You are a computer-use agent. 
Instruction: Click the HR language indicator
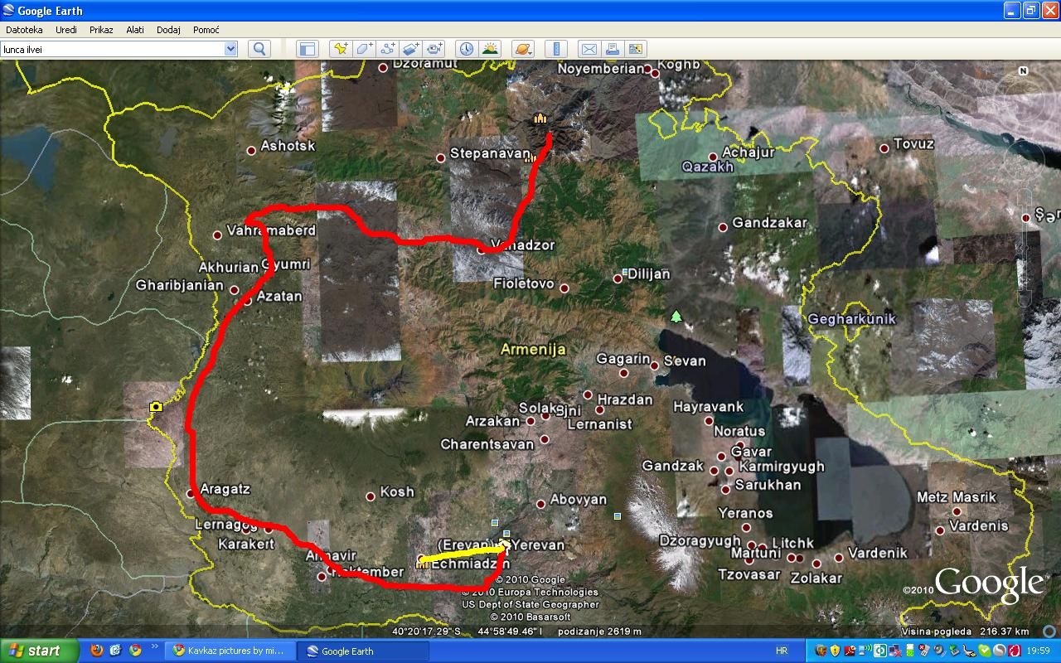pos(781,651)
